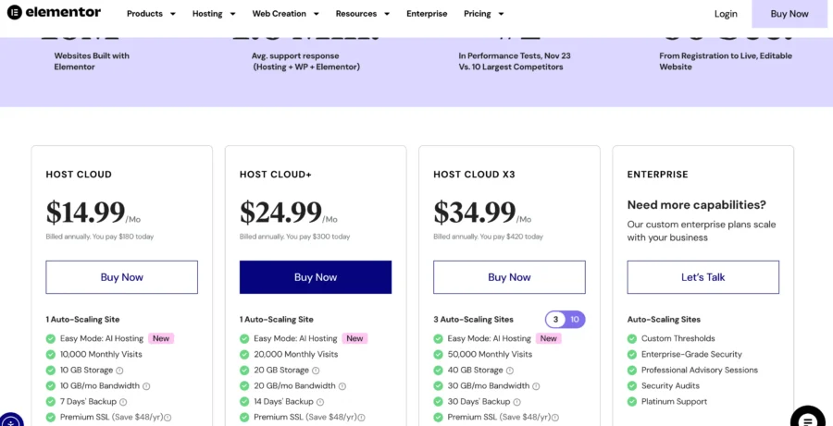The height and width of the screenshot is (426, 833).
Task: Click the $14.99 price
Action: click(x=85, y=213)
